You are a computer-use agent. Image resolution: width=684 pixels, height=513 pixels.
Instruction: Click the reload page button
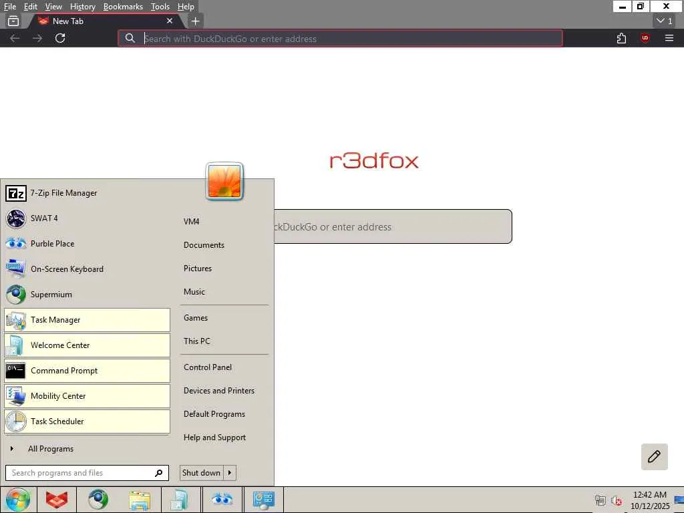tap(60, 38)
